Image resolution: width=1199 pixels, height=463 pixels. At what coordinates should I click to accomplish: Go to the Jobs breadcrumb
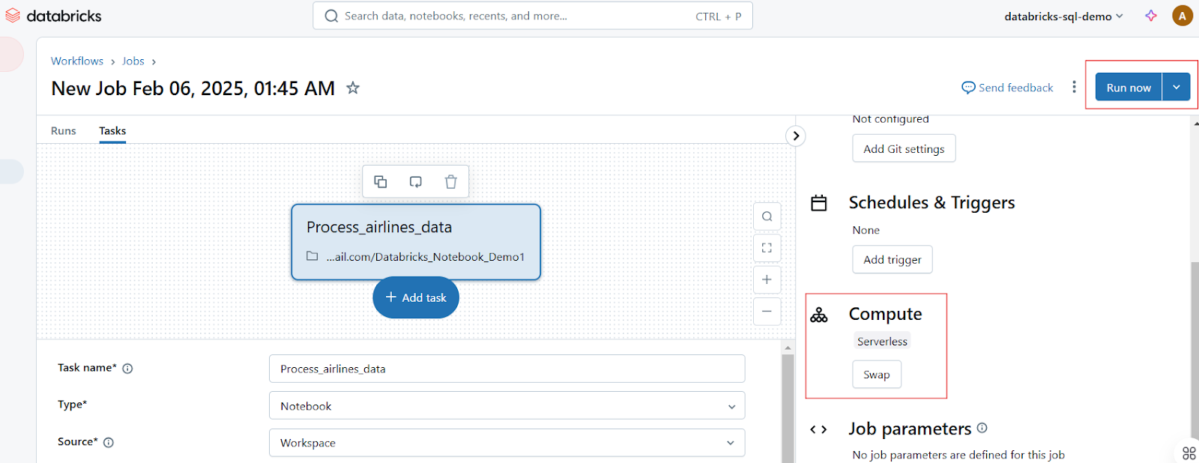click(133, 61)
